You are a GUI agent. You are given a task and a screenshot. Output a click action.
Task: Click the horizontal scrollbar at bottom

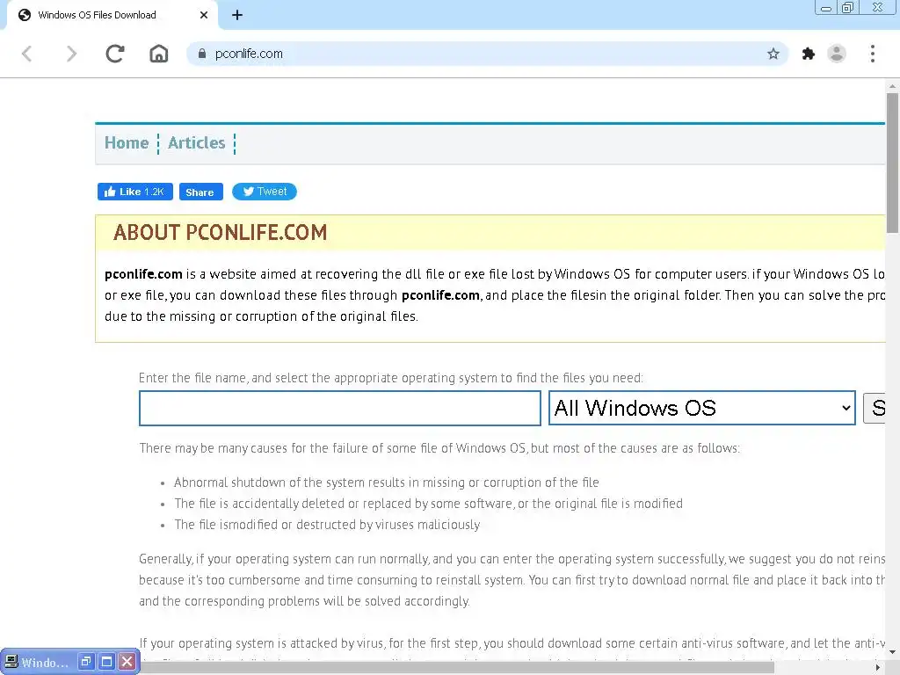[x=457, y=668]
